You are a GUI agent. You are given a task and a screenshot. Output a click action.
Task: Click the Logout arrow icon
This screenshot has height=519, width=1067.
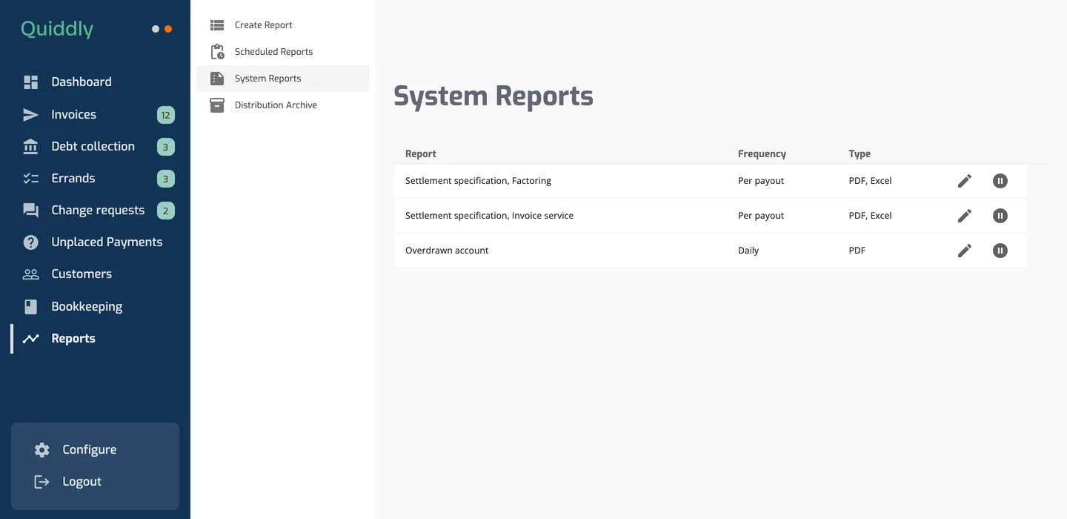pos(42,482)
